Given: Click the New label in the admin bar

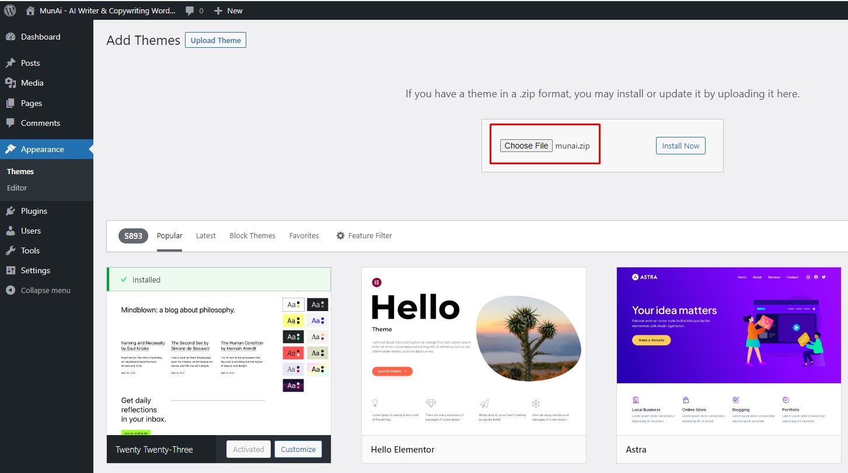Looking at the screenshot, I should [235, 10].
